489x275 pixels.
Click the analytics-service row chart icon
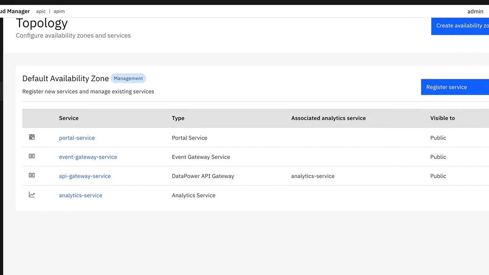click(32, 195)
